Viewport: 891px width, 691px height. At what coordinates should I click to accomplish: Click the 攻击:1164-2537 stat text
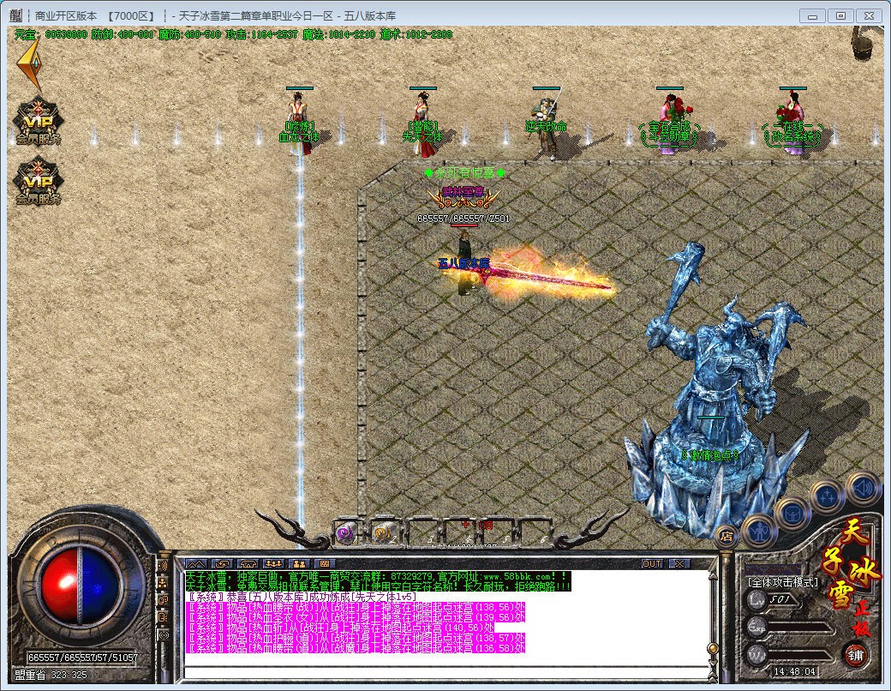[x=261, y=34]
